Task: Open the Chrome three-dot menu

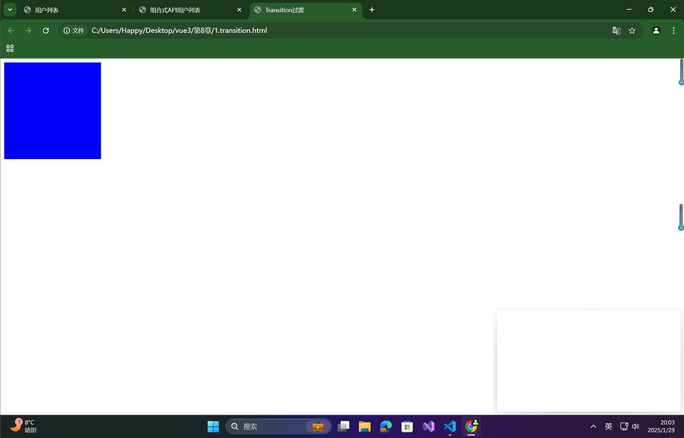Action: pos(673,31)
